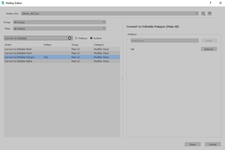Expand the Filter All Actions dropdown

(x=59, y=28)
